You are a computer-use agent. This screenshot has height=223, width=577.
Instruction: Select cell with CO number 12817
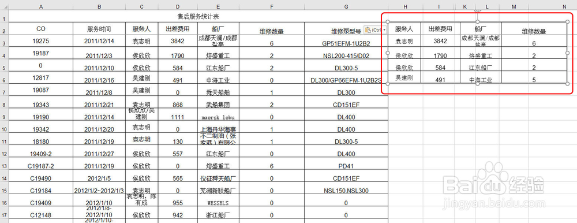(41, 78)
